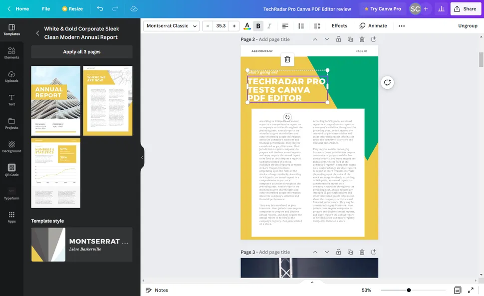This screenshot has width=484, height=296.
Task: Toggle the lock on Page 2
Action: click(339, 39)
